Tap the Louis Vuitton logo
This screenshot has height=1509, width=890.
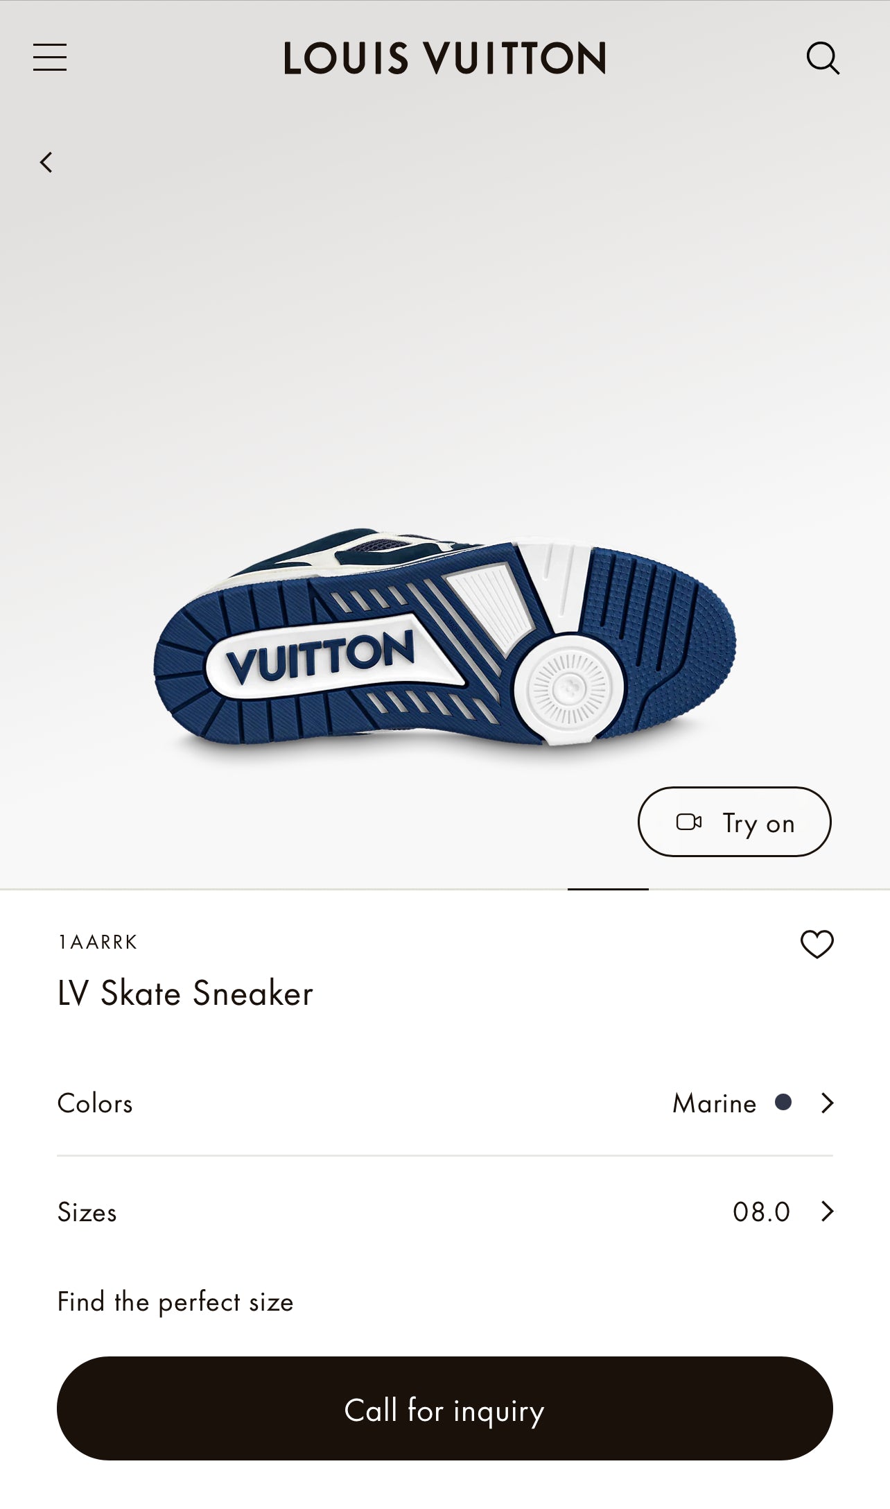point(445,58)
